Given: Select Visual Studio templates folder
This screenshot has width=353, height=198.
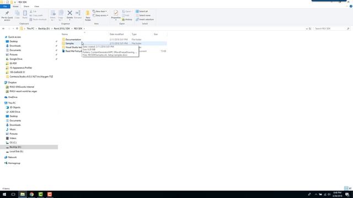Looking at the screenshot, I should (72, 47).
